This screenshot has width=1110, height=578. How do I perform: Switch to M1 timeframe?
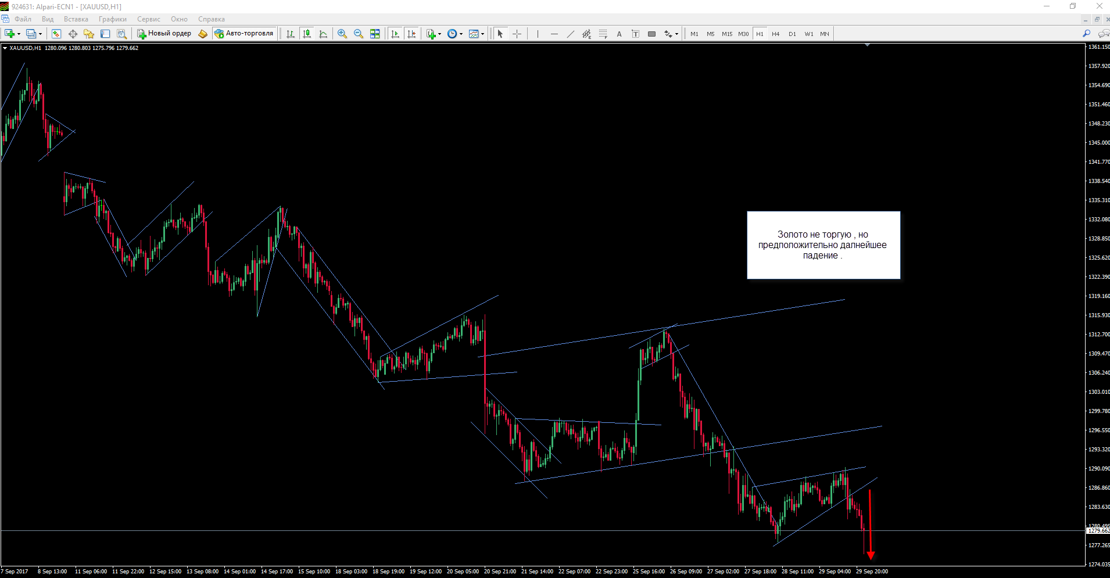click(x=694, y=34)
